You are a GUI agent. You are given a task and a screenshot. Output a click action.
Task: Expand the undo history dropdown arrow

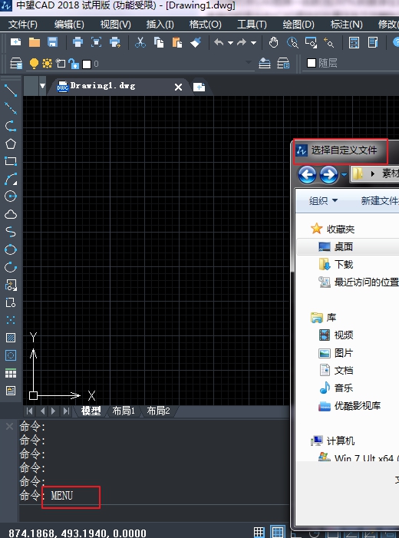pyautogui.click(x=230, y=43)
